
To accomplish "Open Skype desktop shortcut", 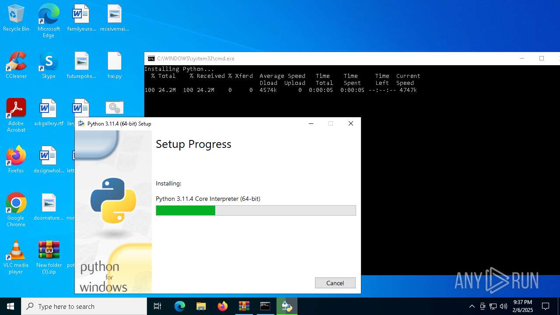I will pos(49,66).
